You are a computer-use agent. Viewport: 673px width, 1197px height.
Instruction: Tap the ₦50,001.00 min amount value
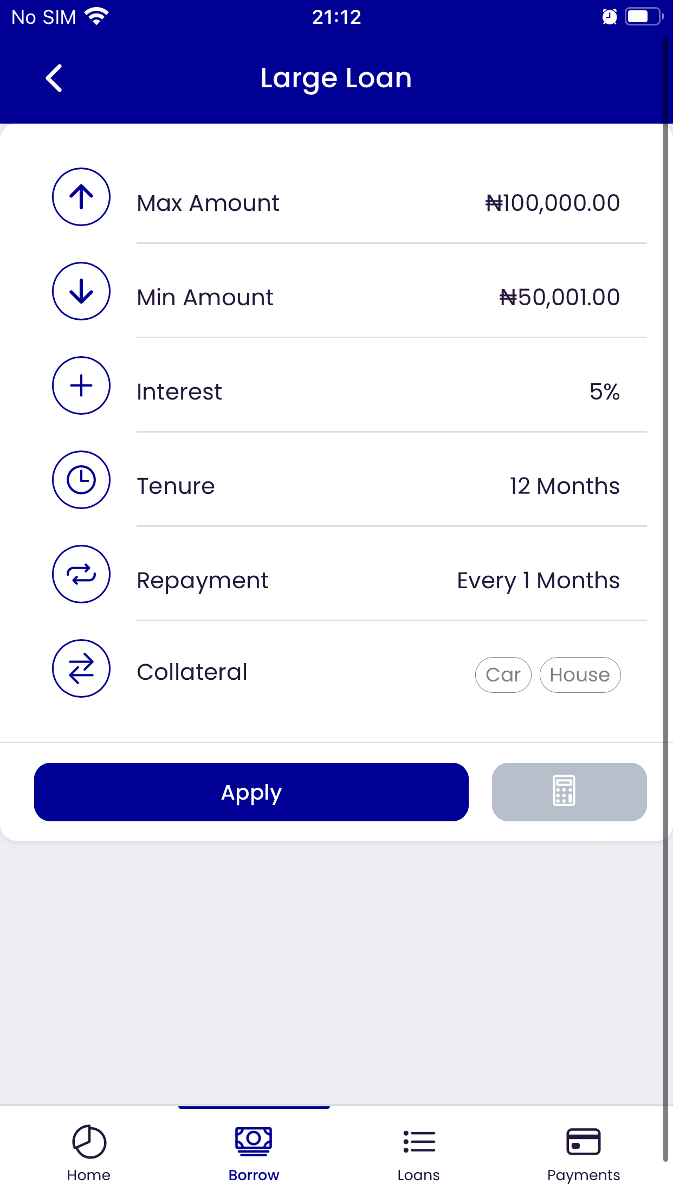point(559,298)
